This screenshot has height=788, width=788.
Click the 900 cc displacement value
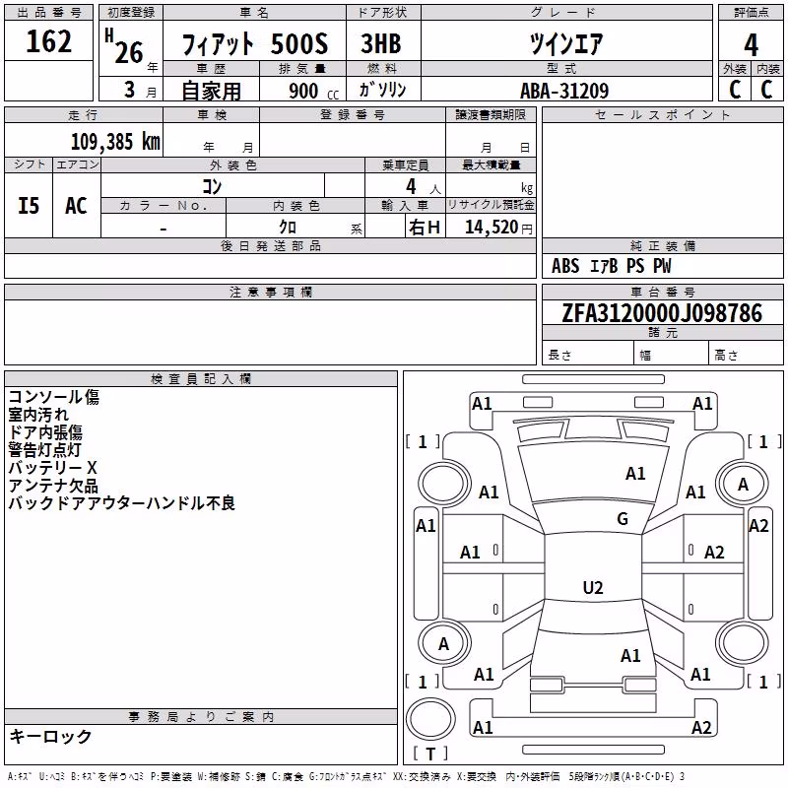tap(313, 91)
